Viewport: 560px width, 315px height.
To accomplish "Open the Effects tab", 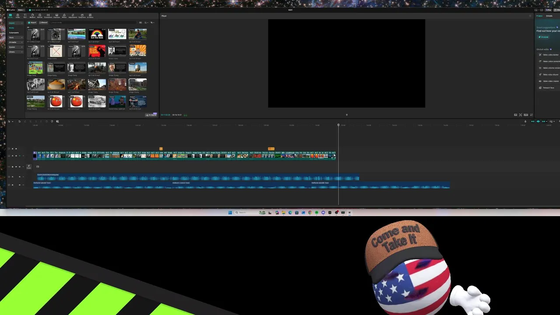I will pyautogui.click(x=40, y=16).
